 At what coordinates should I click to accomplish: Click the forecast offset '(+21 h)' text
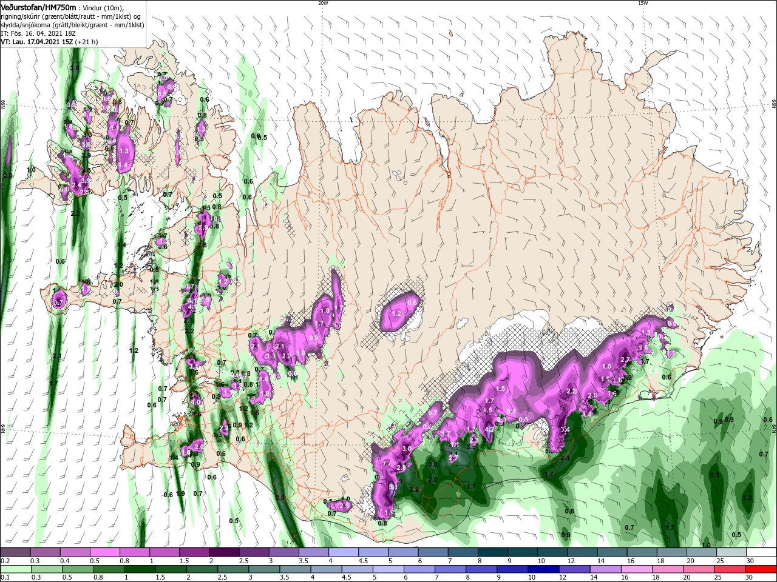coord(87,42)
